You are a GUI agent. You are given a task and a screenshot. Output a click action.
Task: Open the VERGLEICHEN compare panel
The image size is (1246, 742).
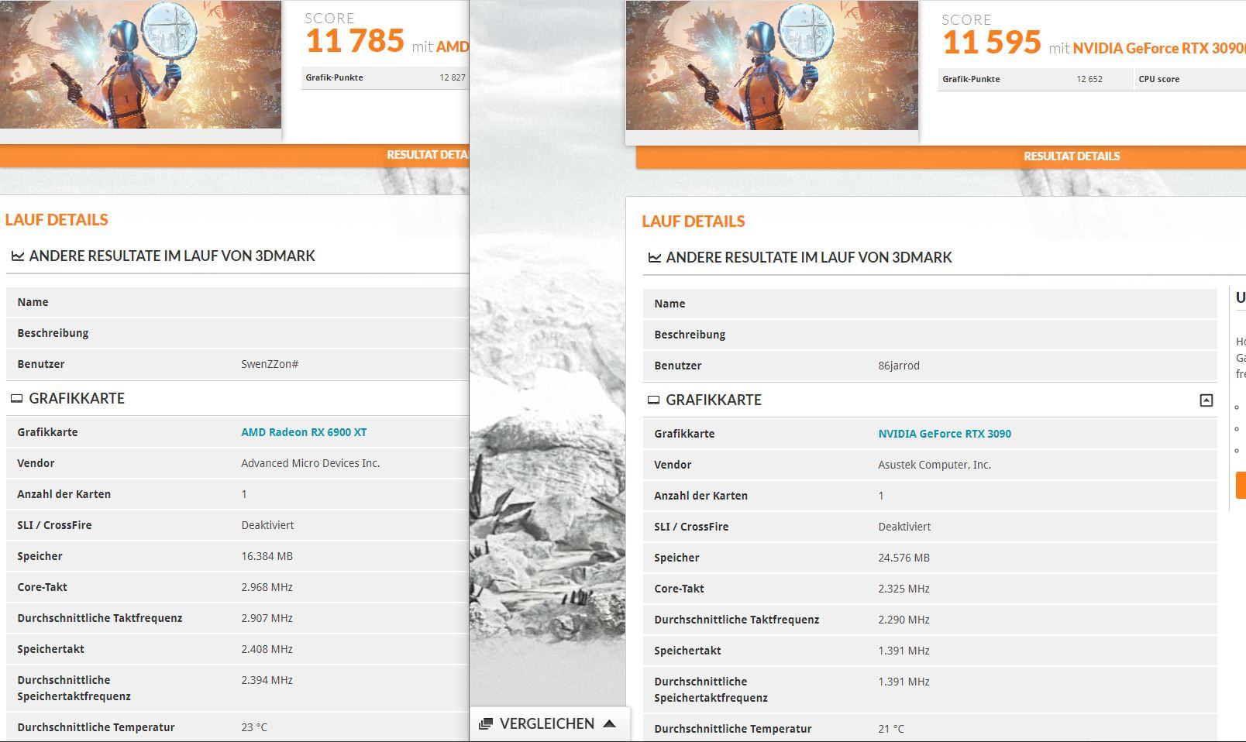(549, 723)
